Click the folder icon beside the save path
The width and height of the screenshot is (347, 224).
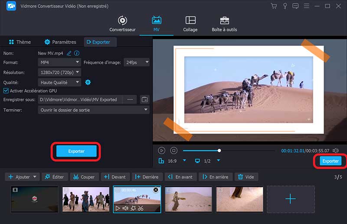(x=145, y=99)
